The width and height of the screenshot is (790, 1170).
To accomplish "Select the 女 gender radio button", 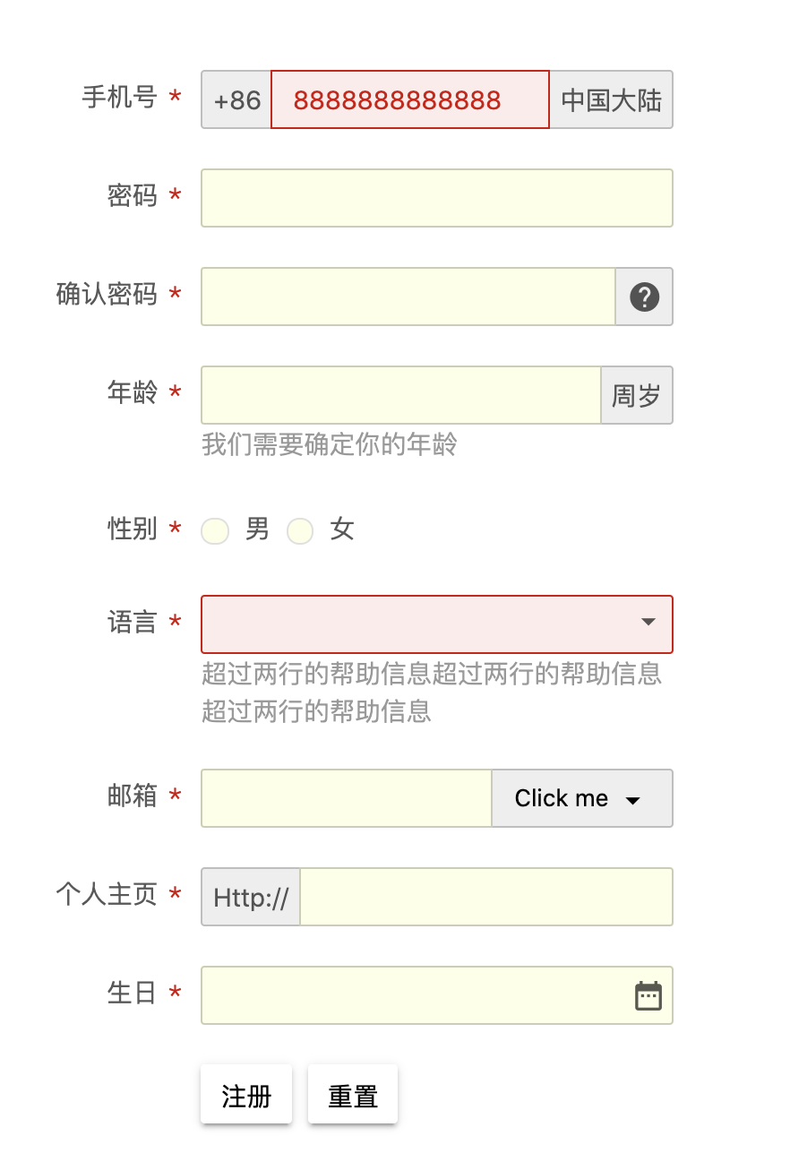I will (x=300, y=530).
